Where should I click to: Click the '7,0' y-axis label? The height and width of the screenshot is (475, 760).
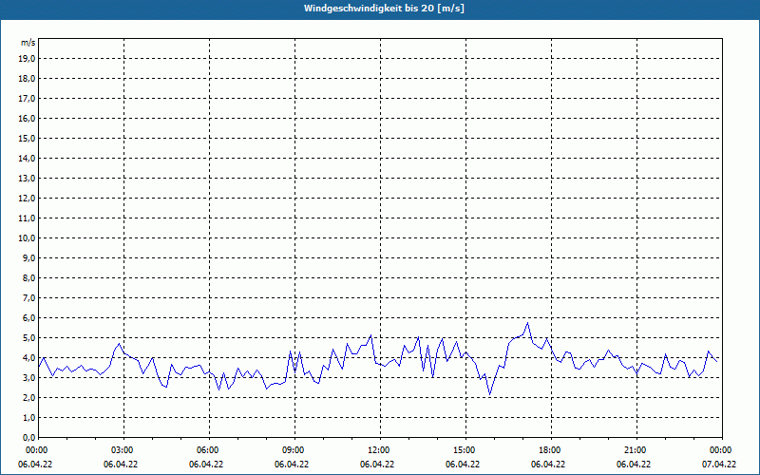[x=28, y=297]
